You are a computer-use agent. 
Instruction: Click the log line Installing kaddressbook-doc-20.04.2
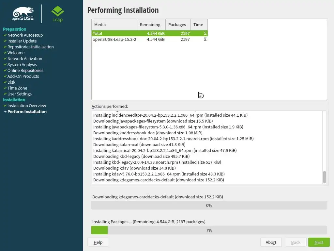(x=174, y=139)
